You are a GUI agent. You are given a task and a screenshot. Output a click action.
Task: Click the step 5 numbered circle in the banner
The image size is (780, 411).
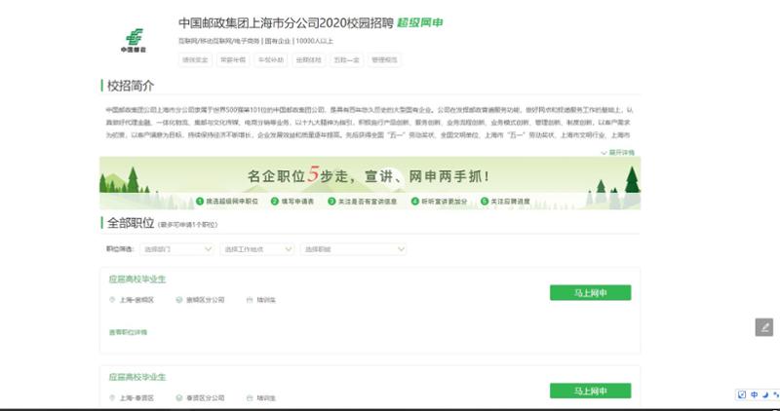click(484, 202)
